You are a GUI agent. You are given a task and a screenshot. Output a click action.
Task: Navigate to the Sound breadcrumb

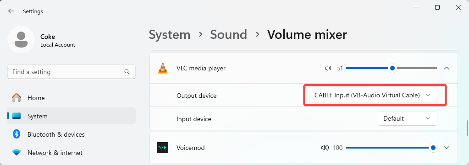point(228,35)
